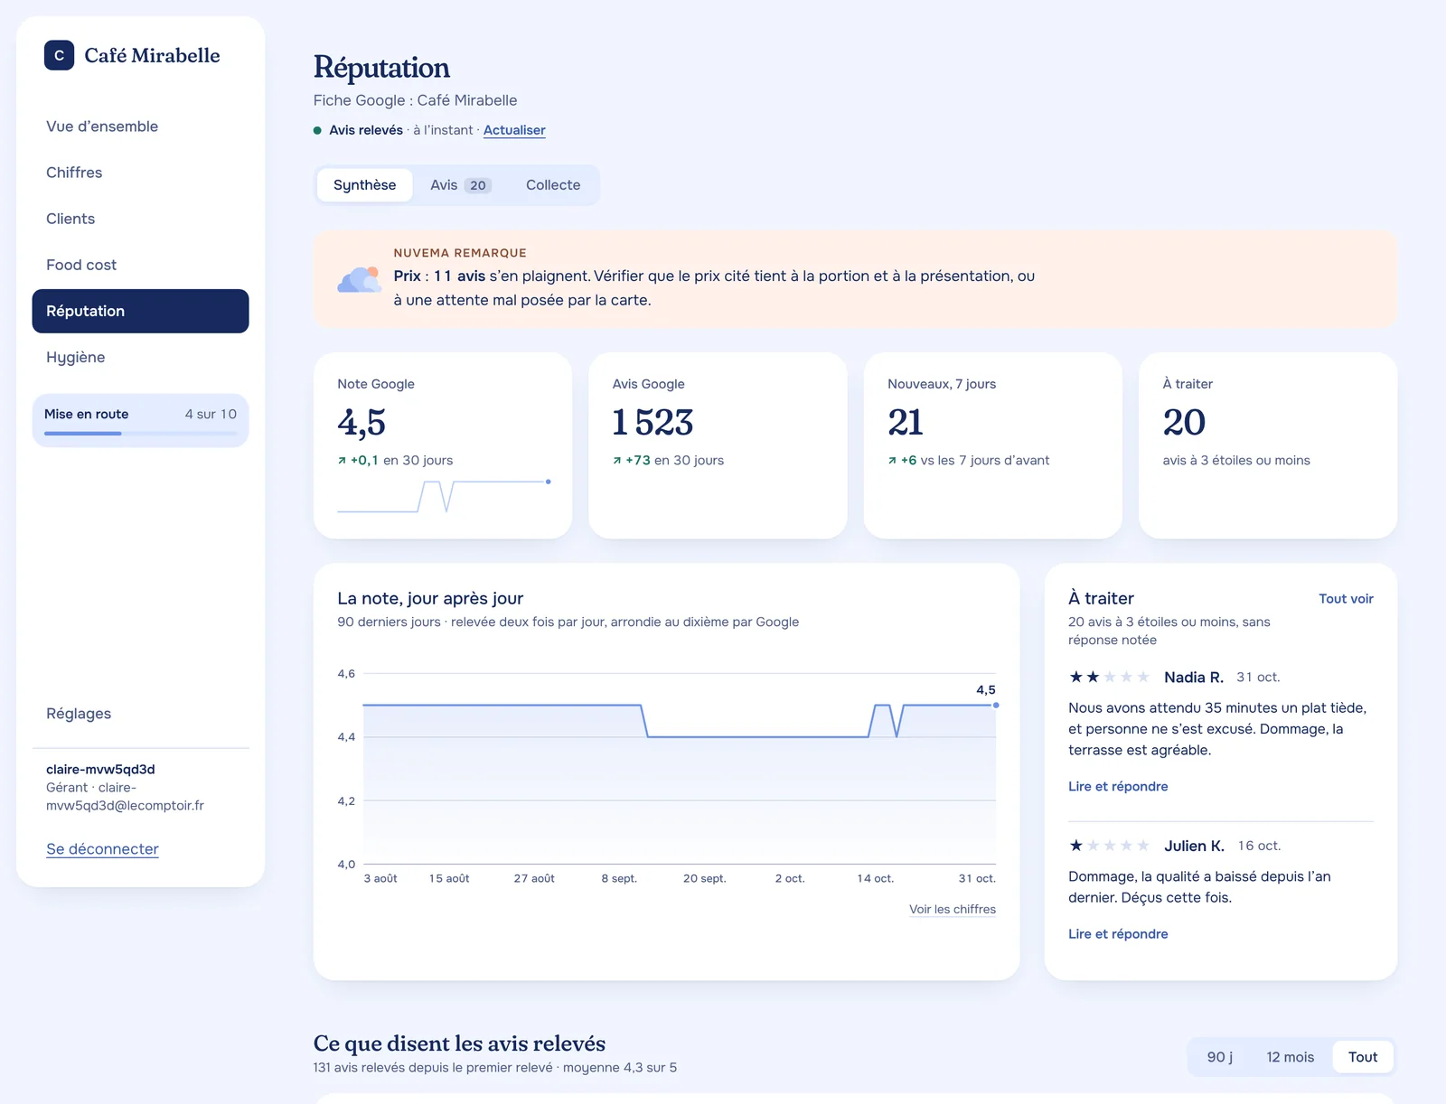Click the upward arrow beside +73 en 30 jours
1446x1104 pixels.
617,461
